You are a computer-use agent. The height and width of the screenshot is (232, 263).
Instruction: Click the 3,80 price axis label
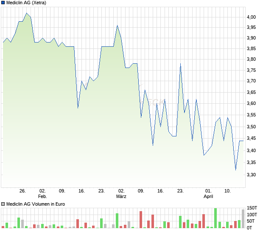pos(251,59)
